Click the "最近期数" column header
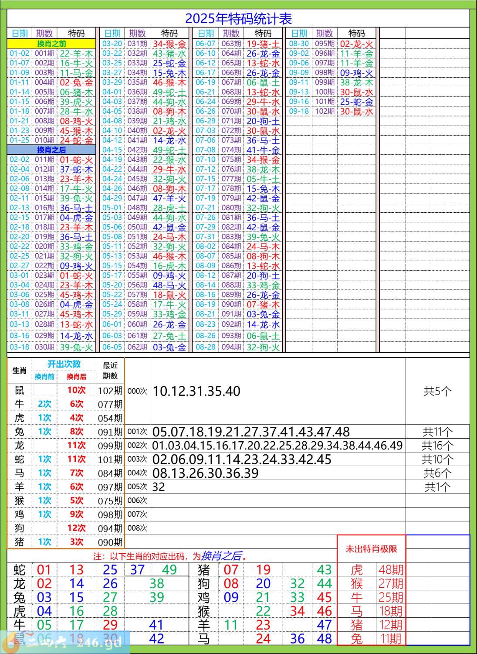The height and width of the screenshot is (654, 477). 110,371
